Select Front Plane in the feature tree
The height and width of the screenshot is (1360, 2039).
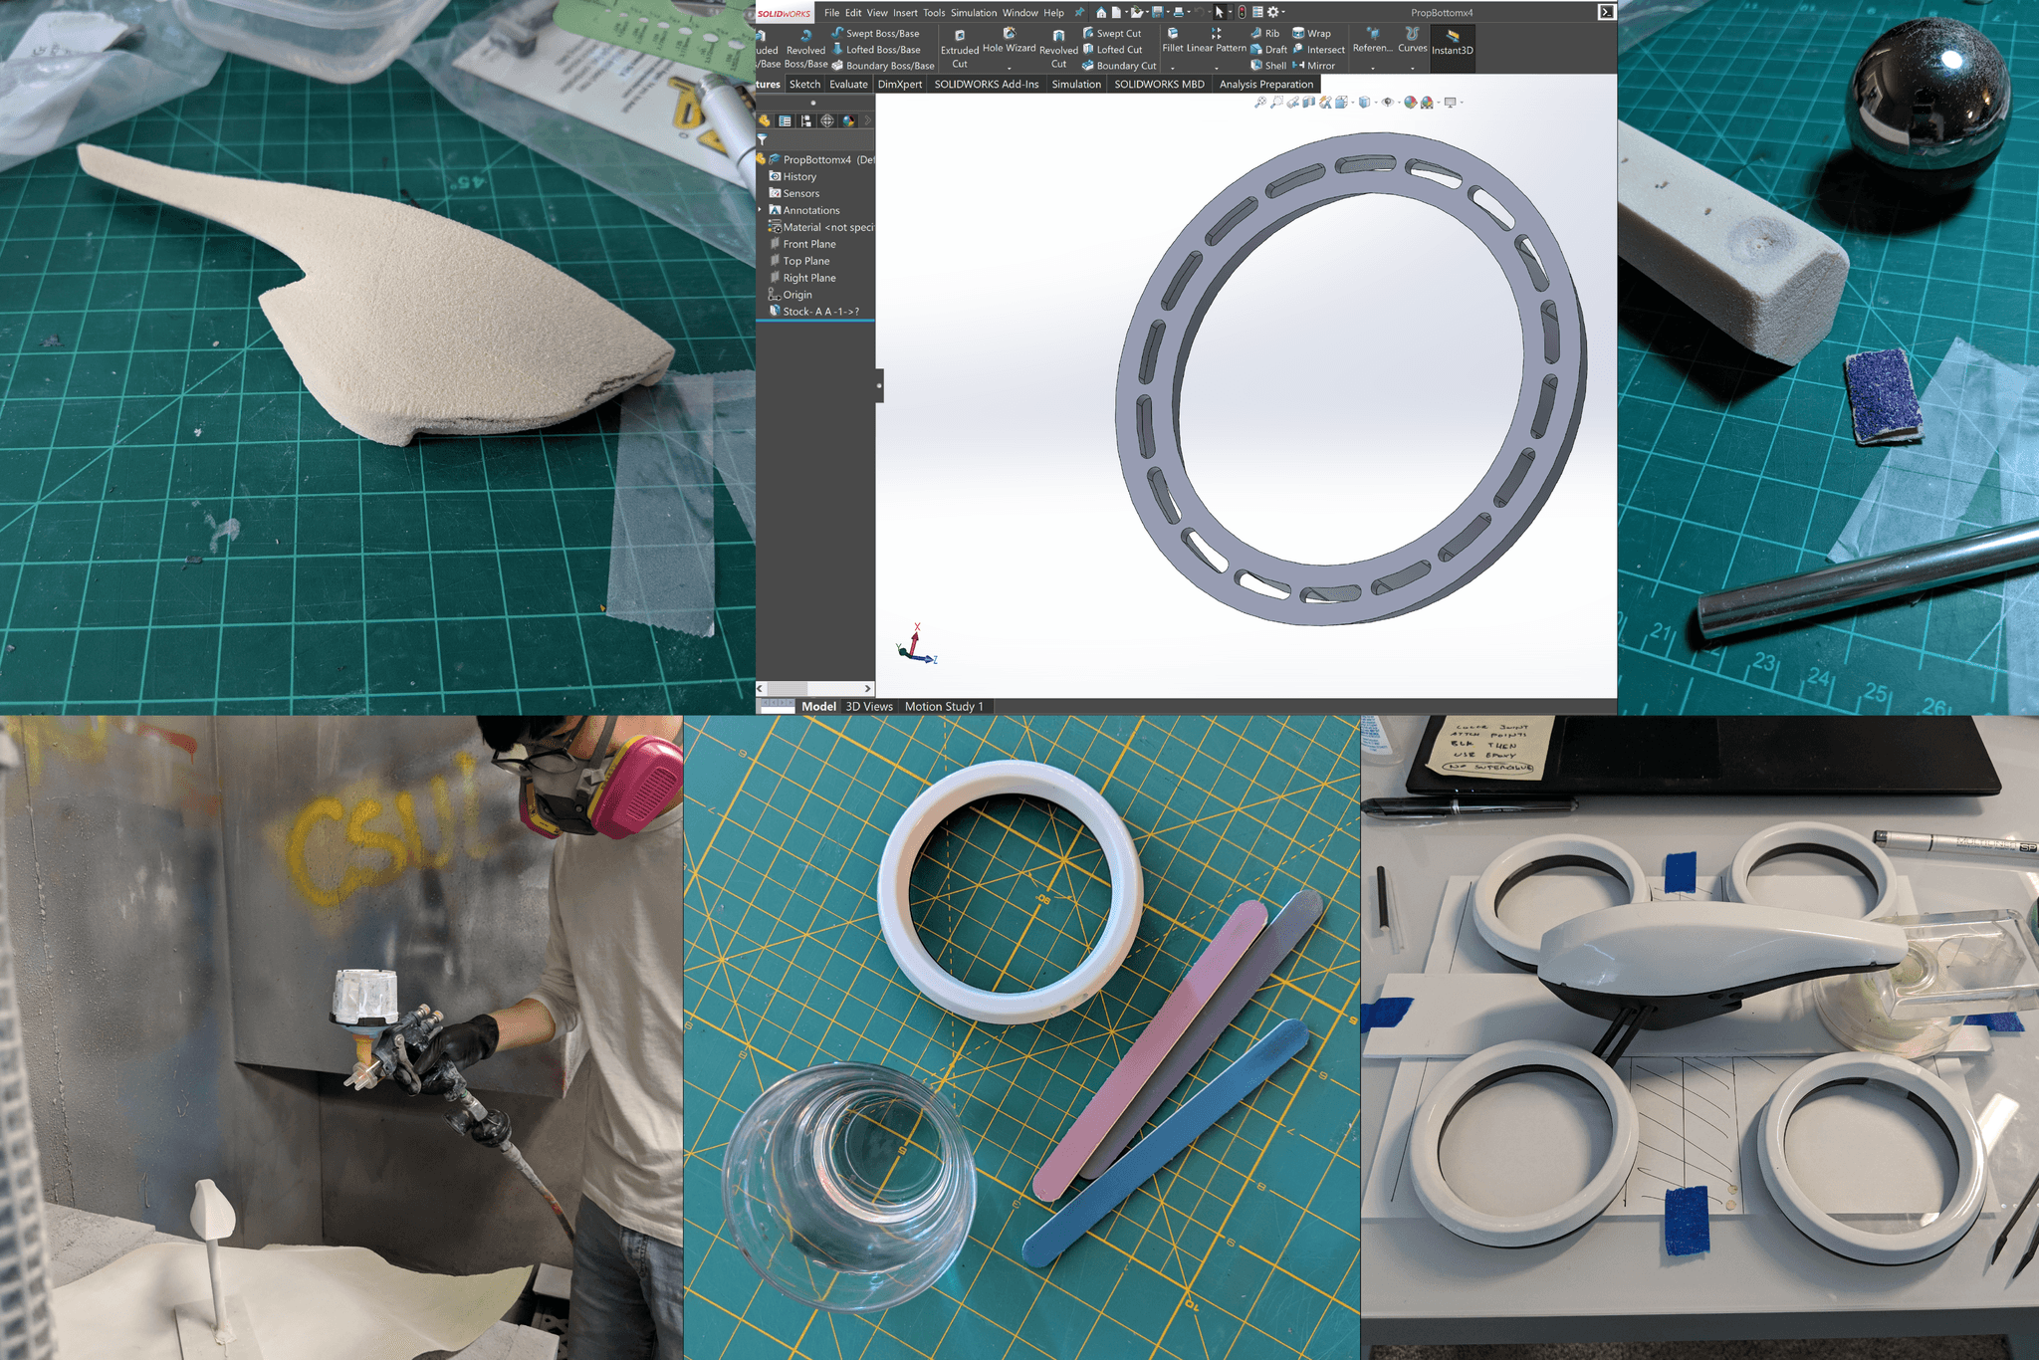point(808,244)
